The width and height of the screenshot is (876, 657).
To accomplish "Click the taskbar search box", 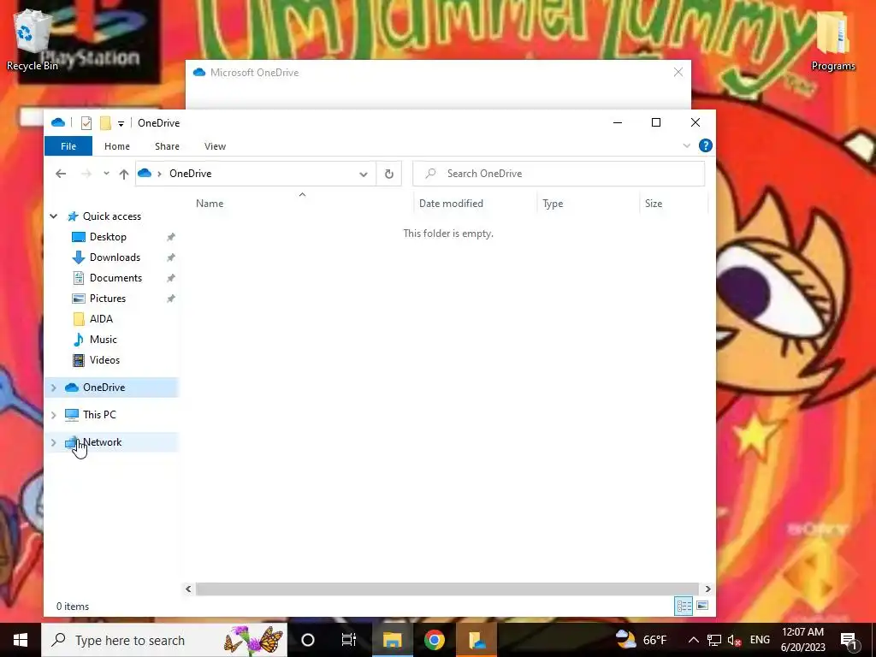I will (x=164, y=640).
